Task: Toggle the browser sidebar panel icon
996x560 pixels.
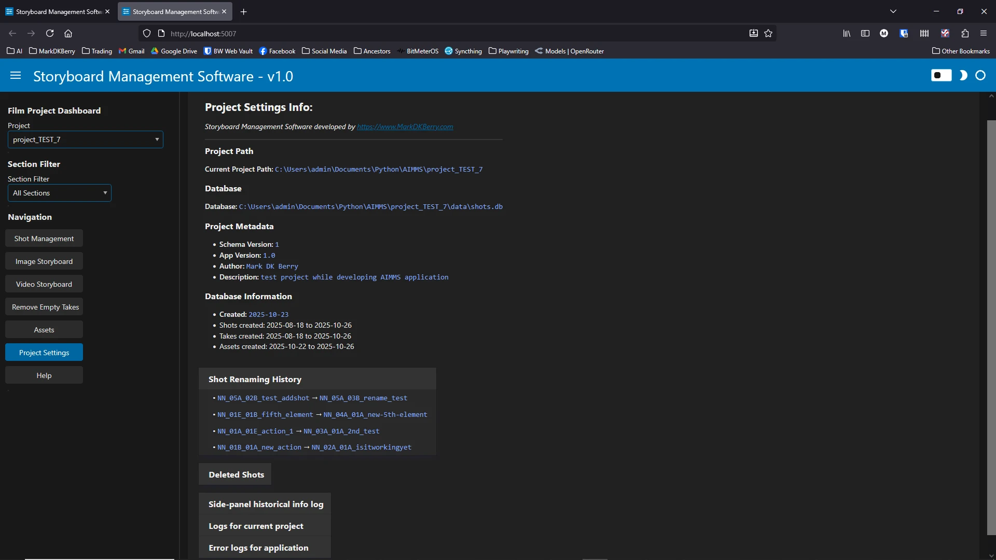Action: (865, 33)
